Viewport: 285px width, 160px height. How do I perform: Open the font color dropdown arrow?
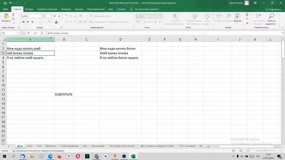[59, 22]
